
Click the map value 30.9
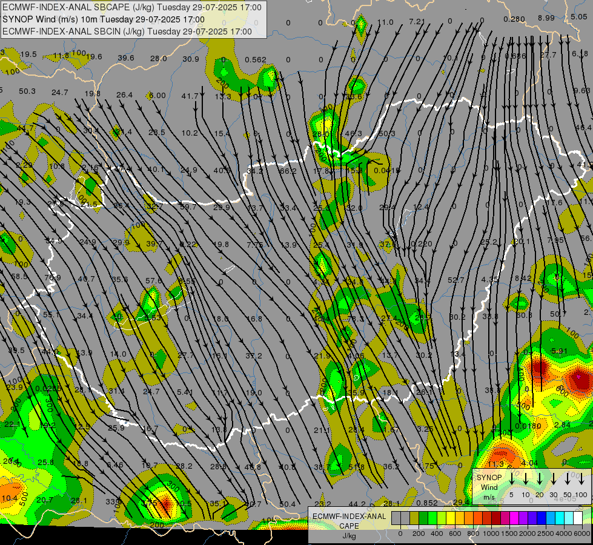point(191,59)
